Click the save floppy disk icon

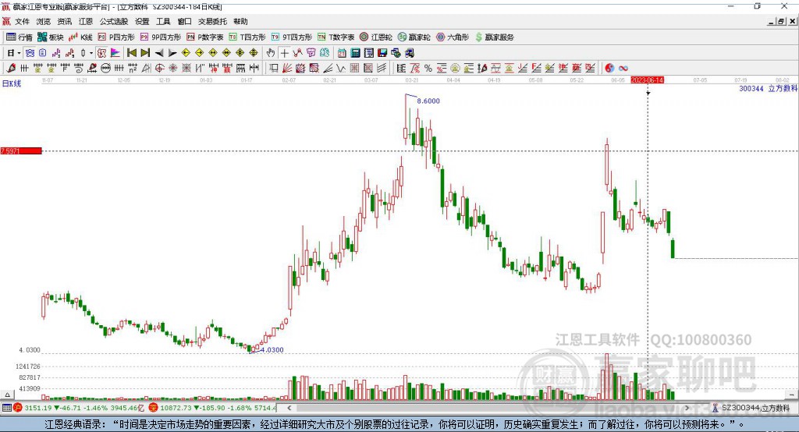point(382,52)
